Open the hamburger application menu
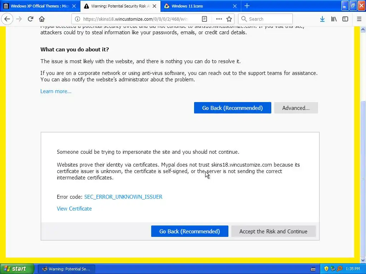The image size is (366, 274). (359, 19)
